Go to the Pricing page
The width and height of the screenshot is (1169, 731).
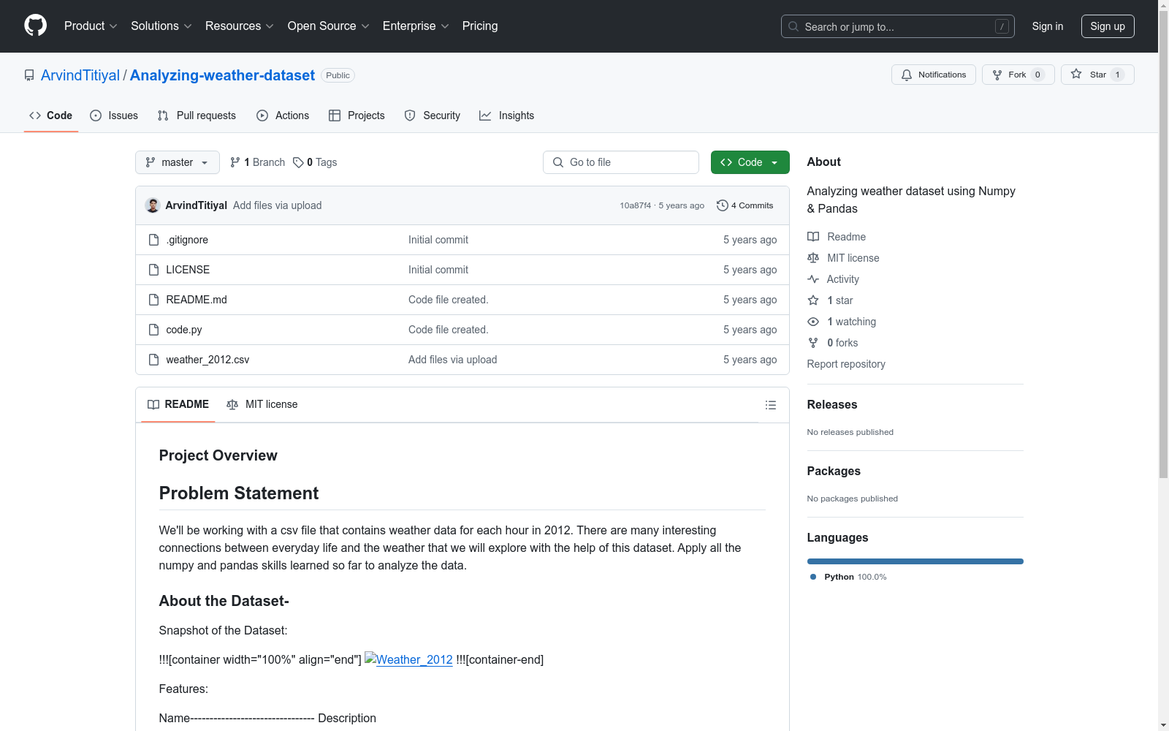480,26
